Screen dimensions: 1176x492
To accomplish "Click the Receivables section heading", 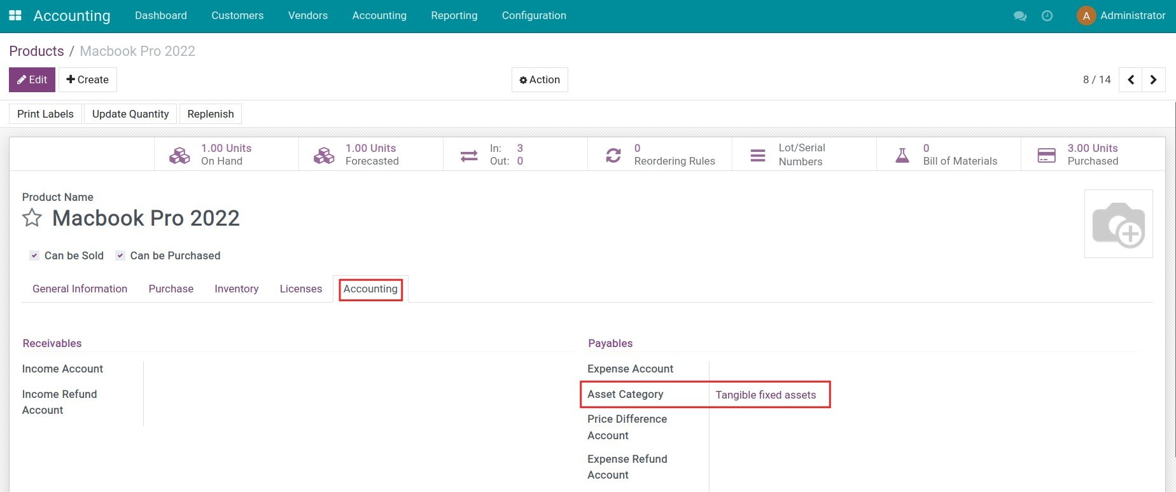I will point(52,344).
